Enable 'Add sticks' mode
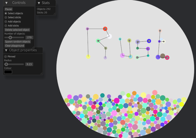The height and width of the screenshot is (138, 196). click(6, 26)
